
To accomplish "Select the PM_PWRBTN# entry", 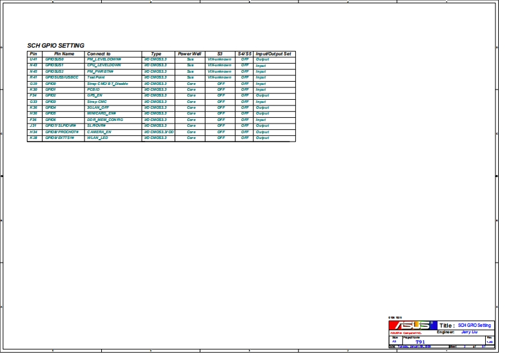I will click(101, 71).
